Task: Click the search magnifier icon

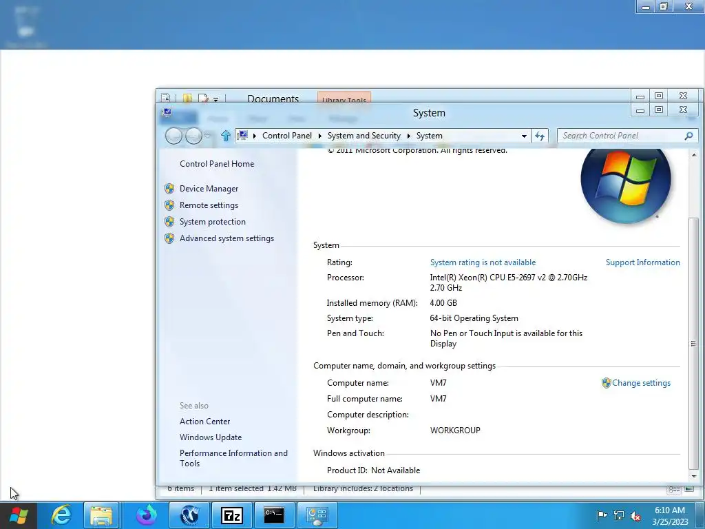Action: 688,136
